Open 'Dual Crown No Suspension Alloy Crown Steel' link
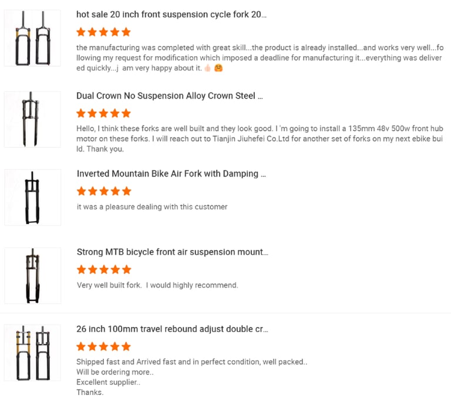 (x=170, y=96)
